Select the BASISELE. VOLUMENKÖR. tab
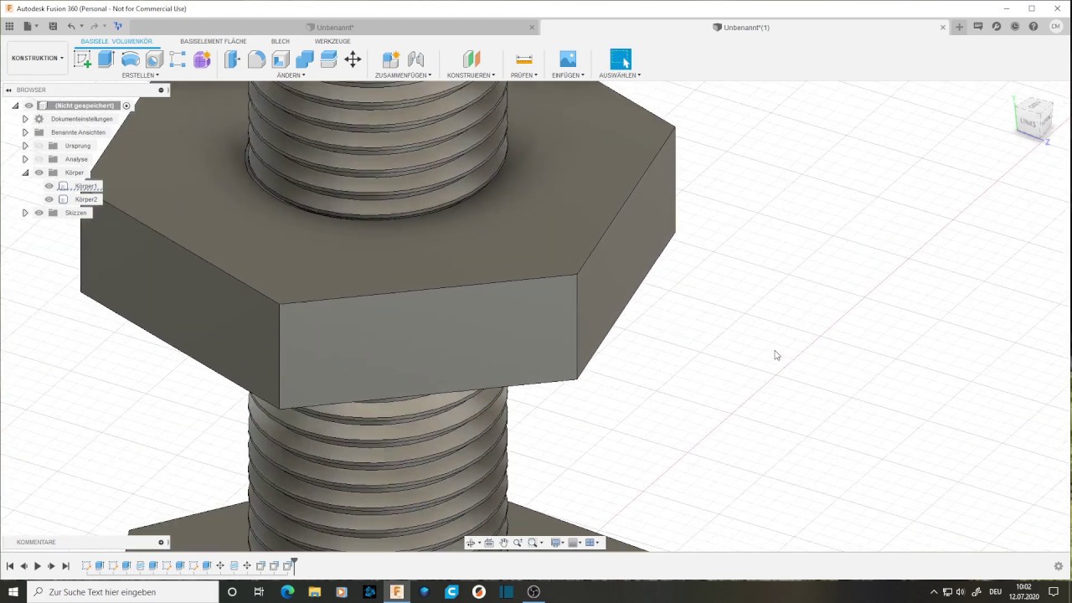 click(x=116, y=41)
